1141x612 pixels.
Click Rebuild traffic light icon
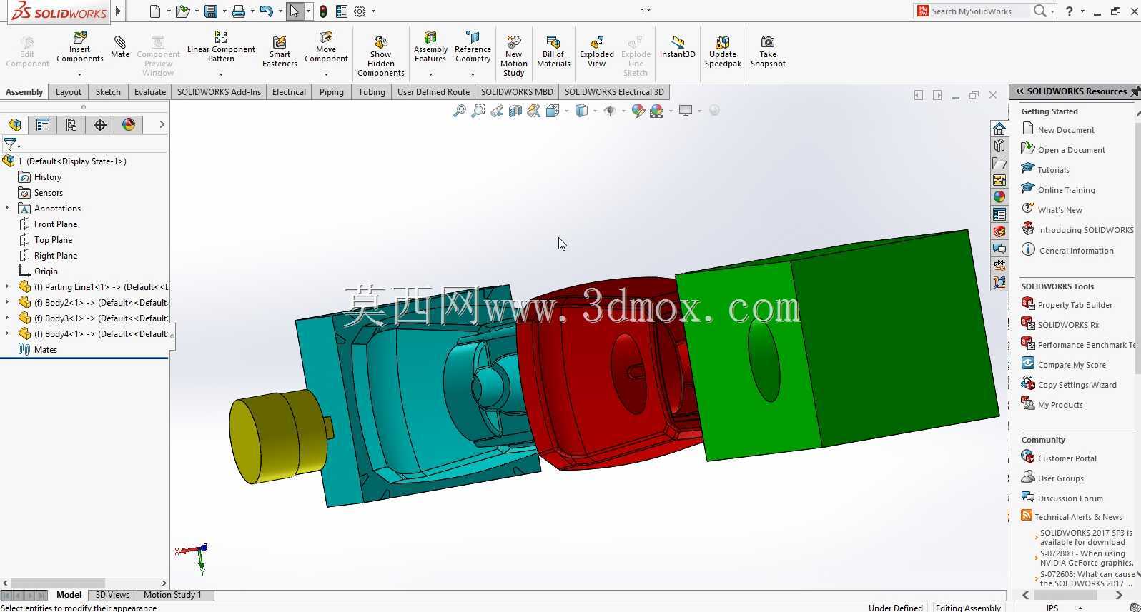coord(323,11)
